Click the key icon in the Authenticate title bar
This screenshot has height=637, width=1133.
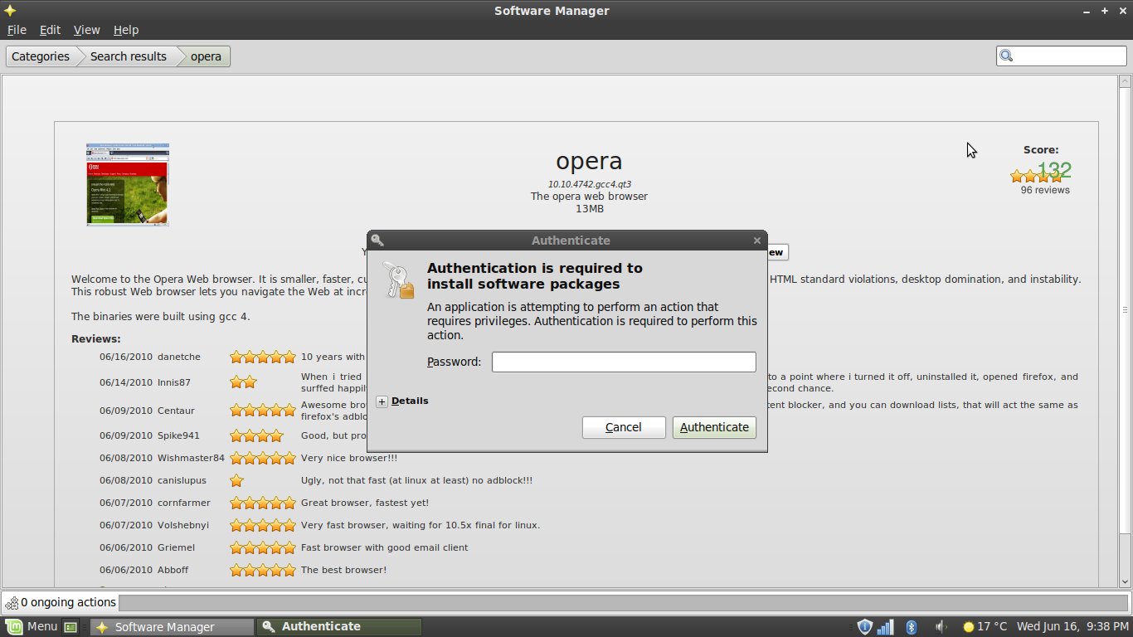click(377, 241)
